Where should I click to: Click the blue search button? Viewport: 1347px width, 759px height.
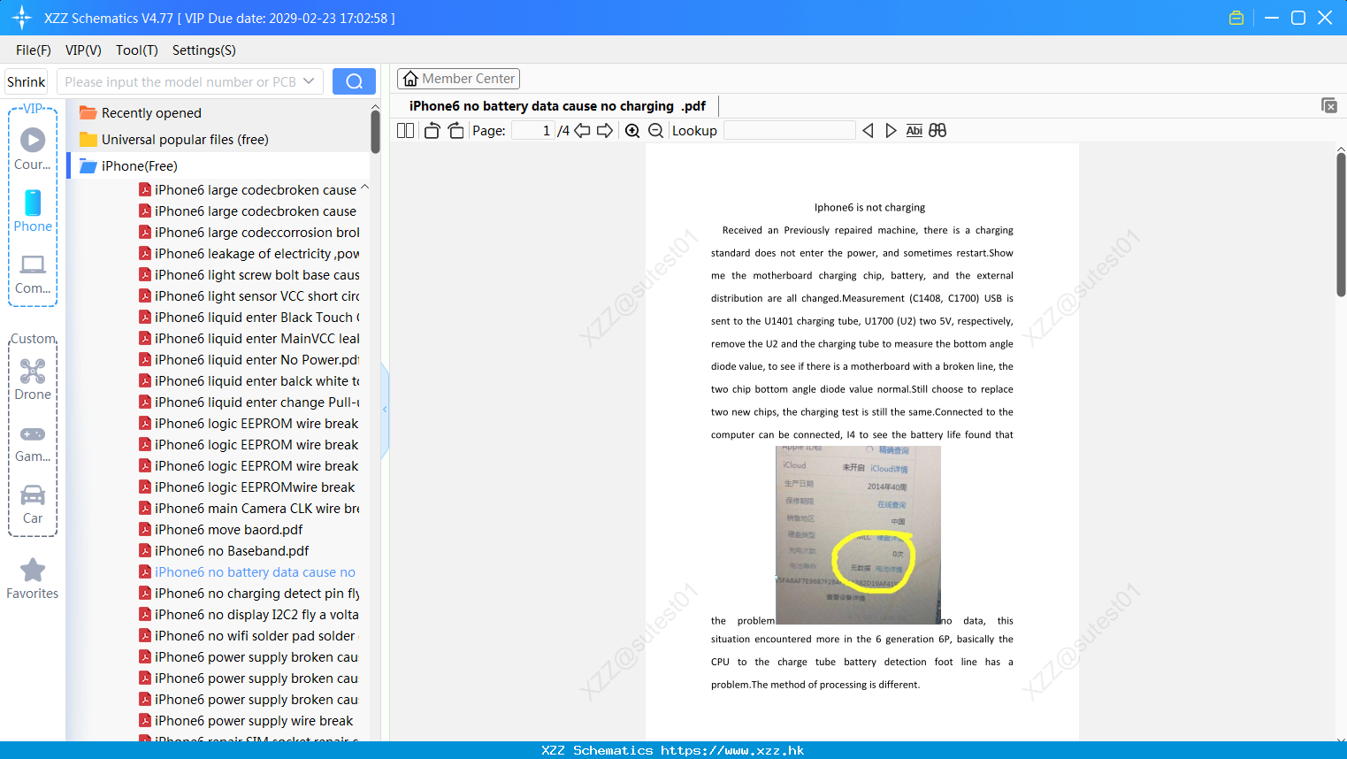pos(354,81)
